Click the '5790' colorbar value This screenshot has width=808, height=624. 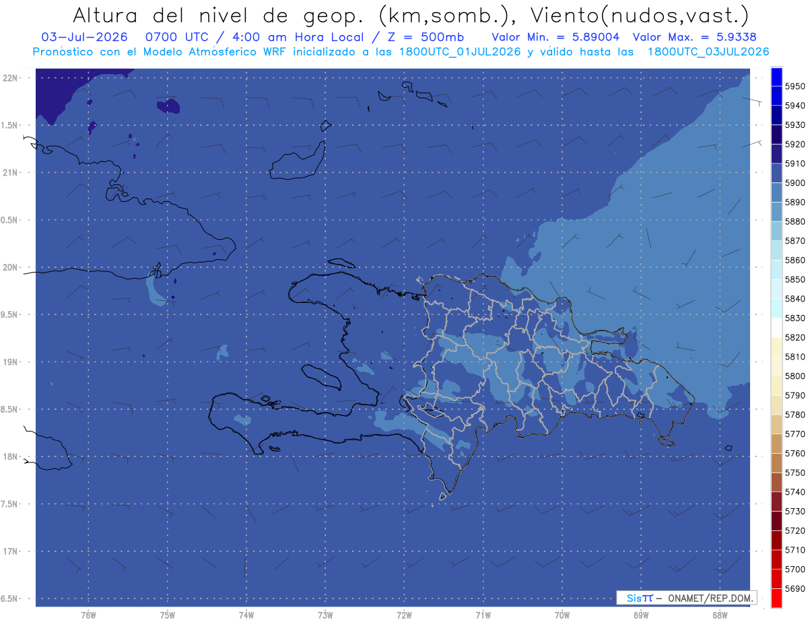point(795,395)
